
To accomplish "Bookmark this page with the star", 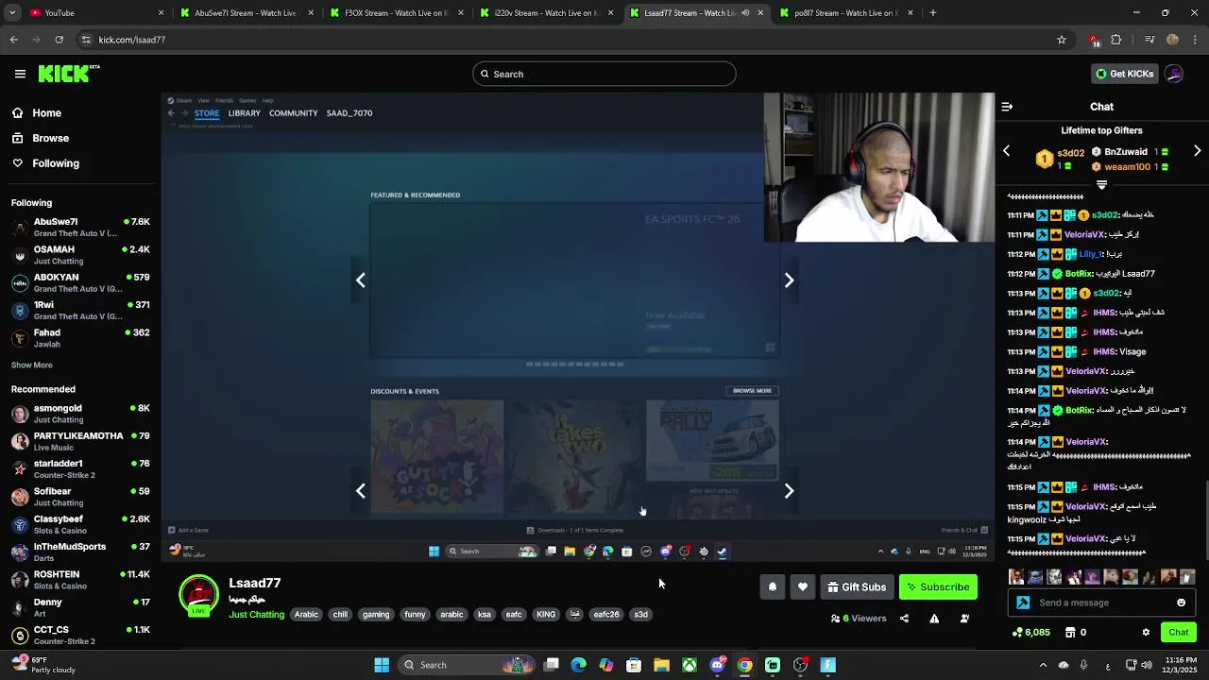I will click(1062, 40).
